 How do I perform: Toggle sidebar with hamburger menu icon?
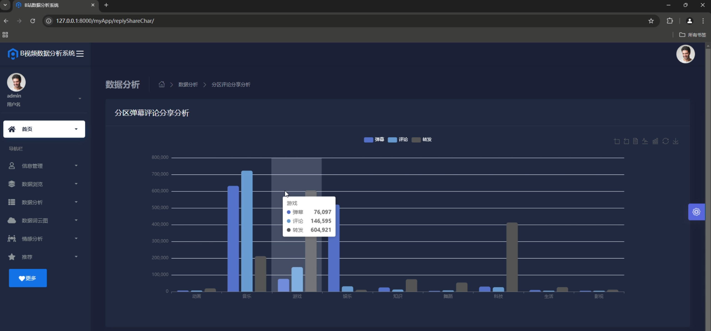(x=80, y=54)
